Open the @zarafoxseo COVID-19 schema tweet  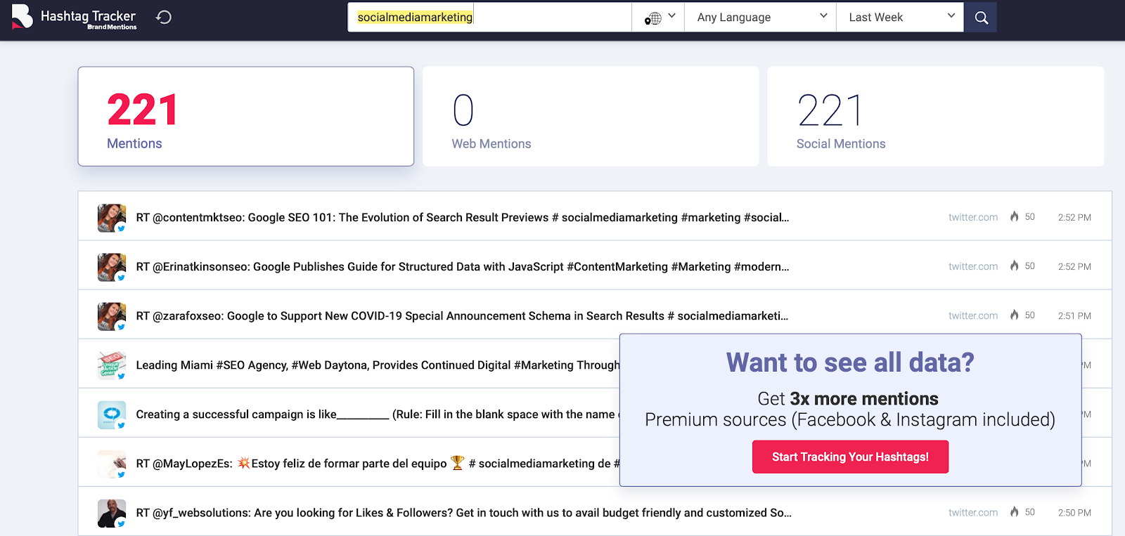coord(461,316)
